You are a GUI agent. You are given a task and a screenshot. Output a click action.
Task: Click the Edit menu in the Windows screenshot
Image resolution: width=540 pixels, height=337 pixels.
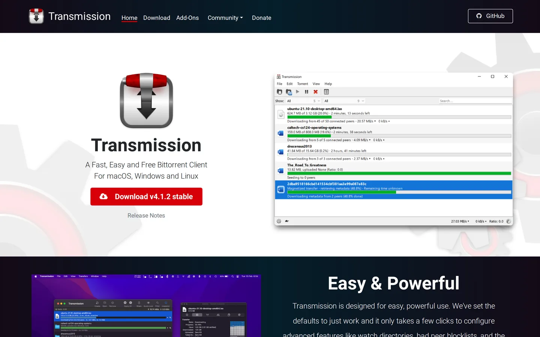289,84
